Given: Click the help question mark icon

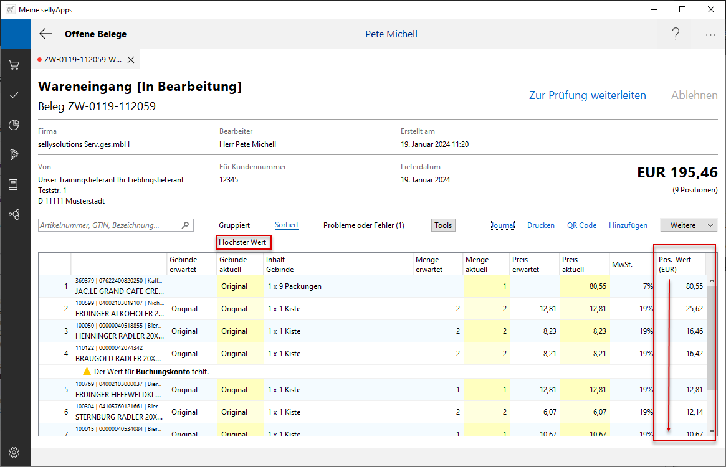Looking at the screenshot, I should click(676, 34).
